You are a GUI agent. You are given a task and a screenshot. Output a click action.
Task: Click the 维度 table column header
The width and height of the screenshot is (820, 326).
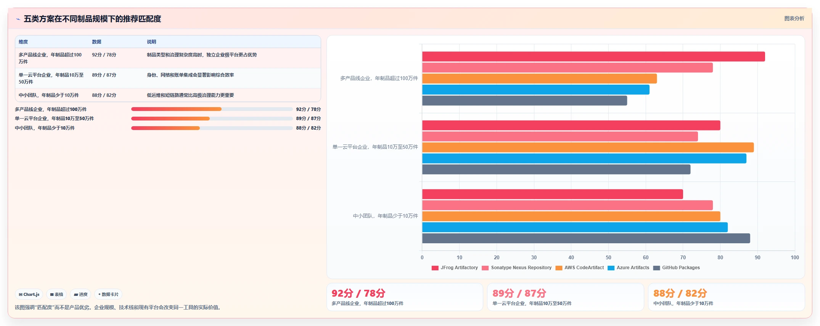(23, 42)
